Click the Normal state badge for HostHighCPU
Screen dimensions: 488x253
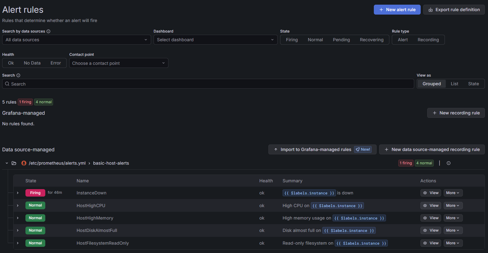coord(35,205)
